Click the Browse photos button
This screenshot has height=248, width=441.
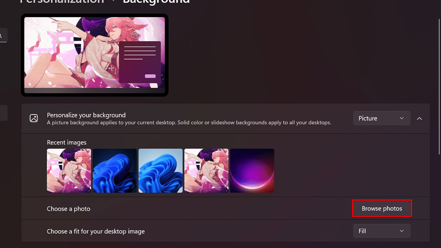click(382, 208)
